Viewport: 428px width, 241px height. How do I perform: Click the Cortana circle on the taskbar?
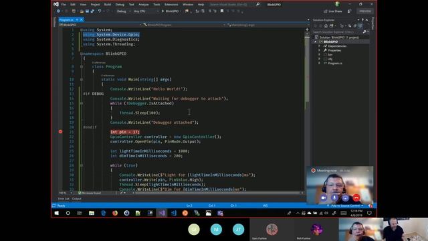coord(68,213)
